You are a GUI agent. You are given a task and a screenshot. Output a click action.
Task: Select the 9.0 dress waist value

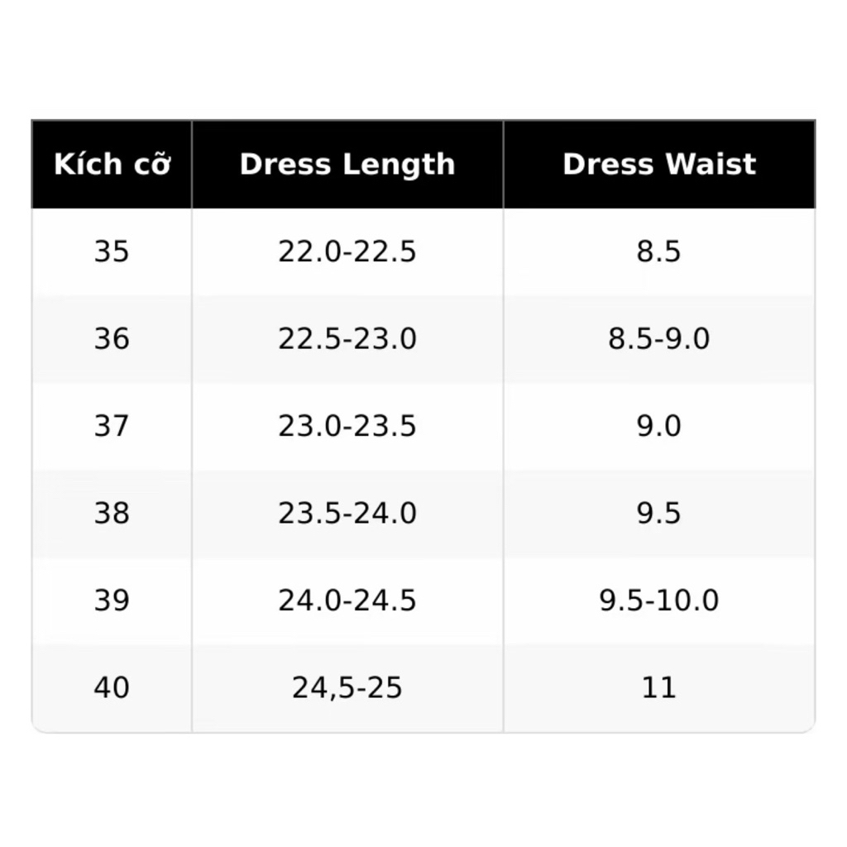point(659,426)
